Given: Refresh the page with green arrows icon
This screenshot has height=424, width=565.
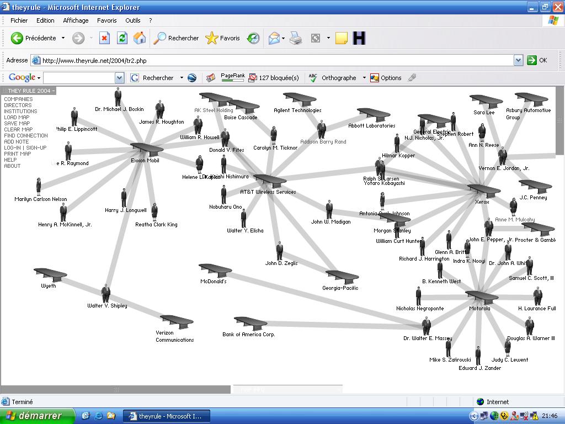Looking at the screenshot, I should 122,38.
